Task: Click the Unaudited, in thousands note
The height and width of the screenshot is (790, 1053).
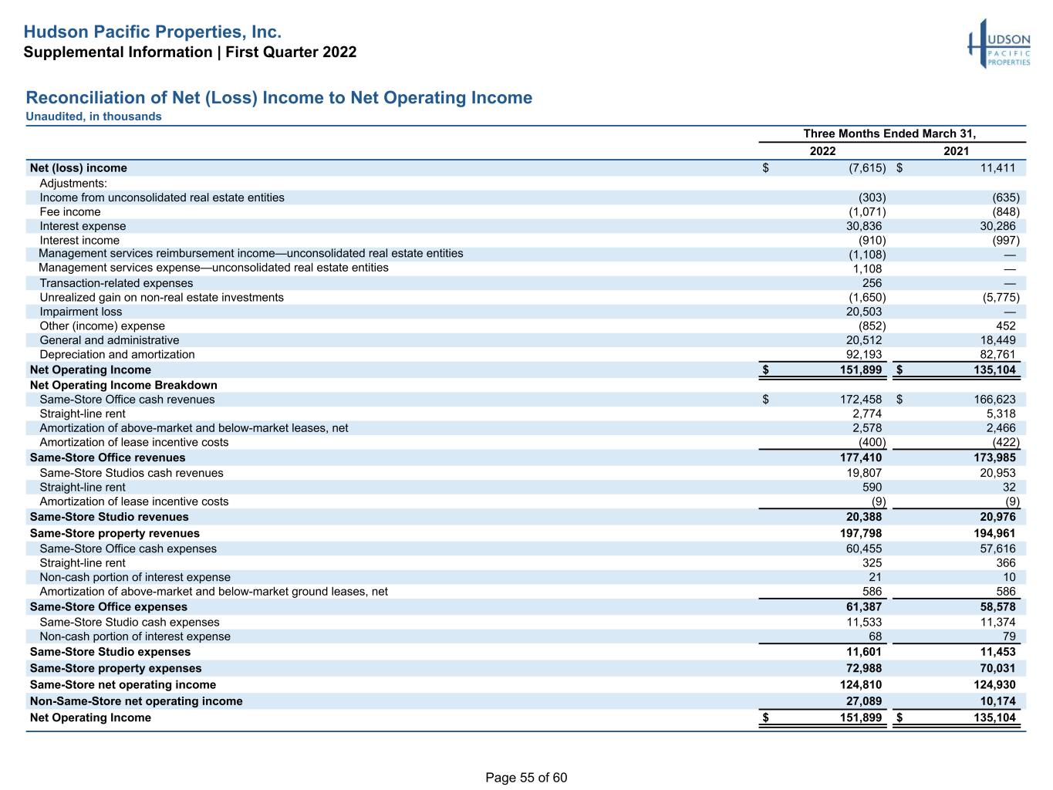Action: (x=94, y=116)
